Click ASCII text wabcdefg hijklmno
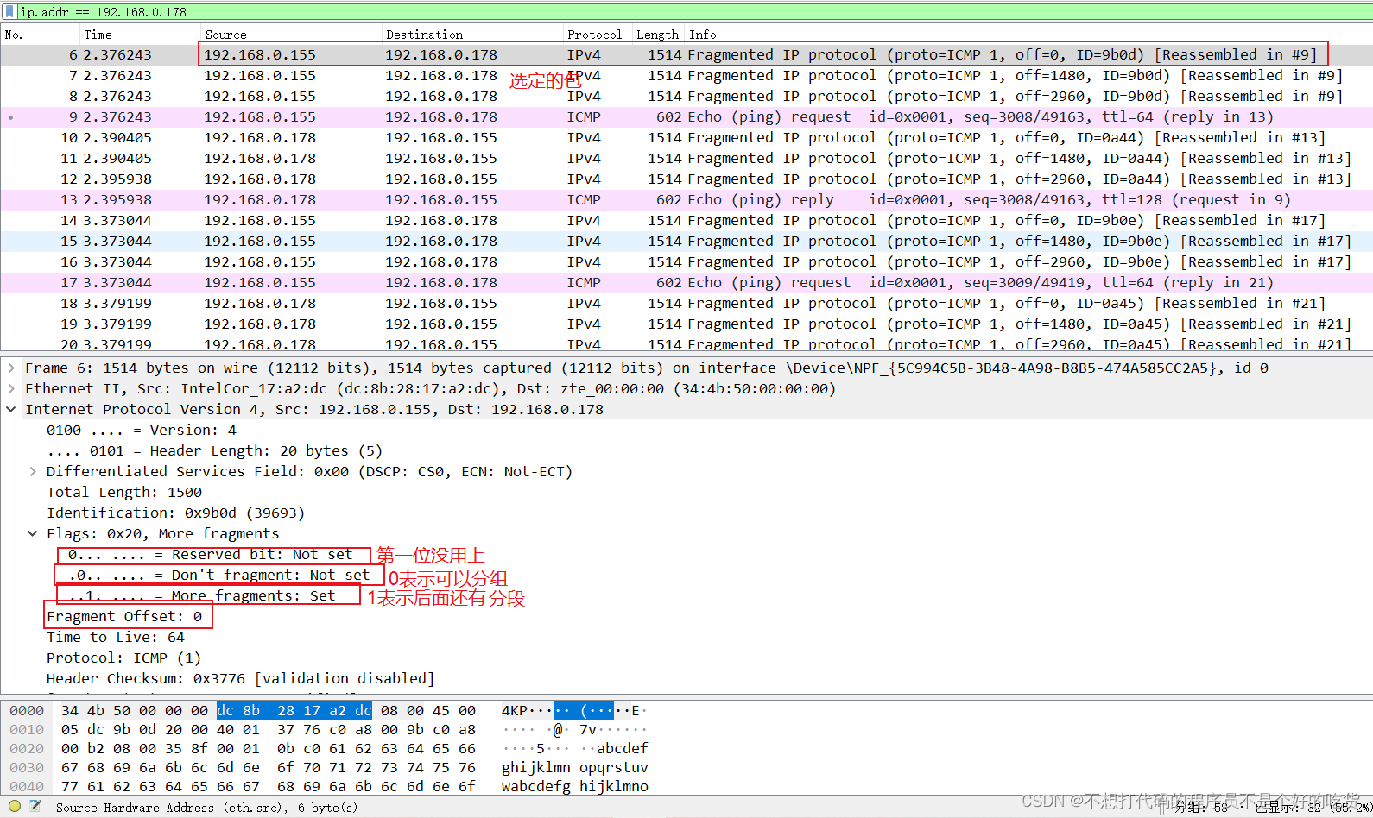 575,786
